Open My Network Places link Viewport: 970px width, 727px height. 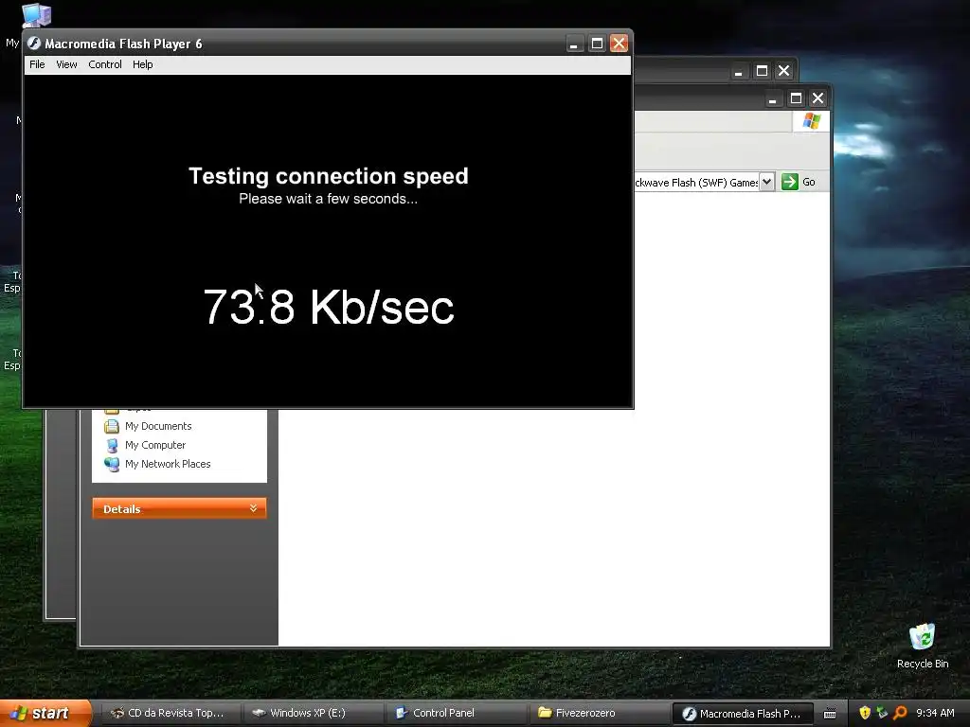click(168, 464)
